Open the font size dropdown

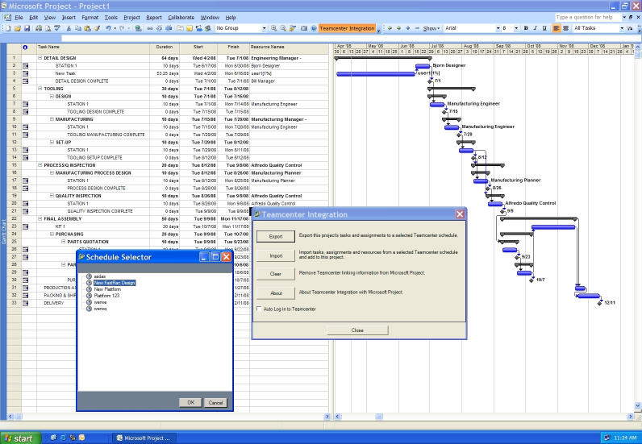point(516,28)
